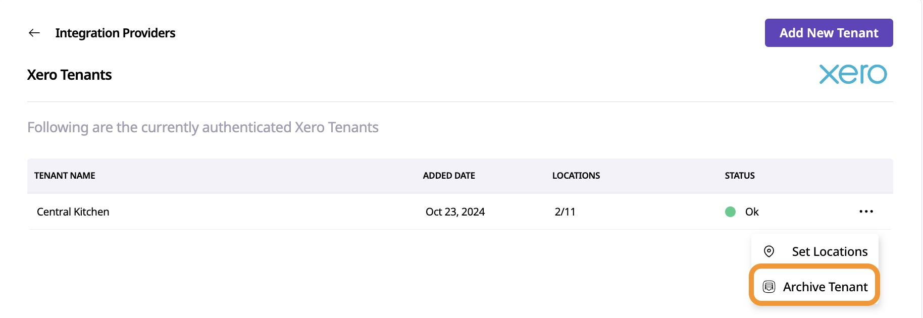Screen dimensions: 923x318
Task: Click the location pin icon beside Set Locations
Action: click(x=769, y=251)
